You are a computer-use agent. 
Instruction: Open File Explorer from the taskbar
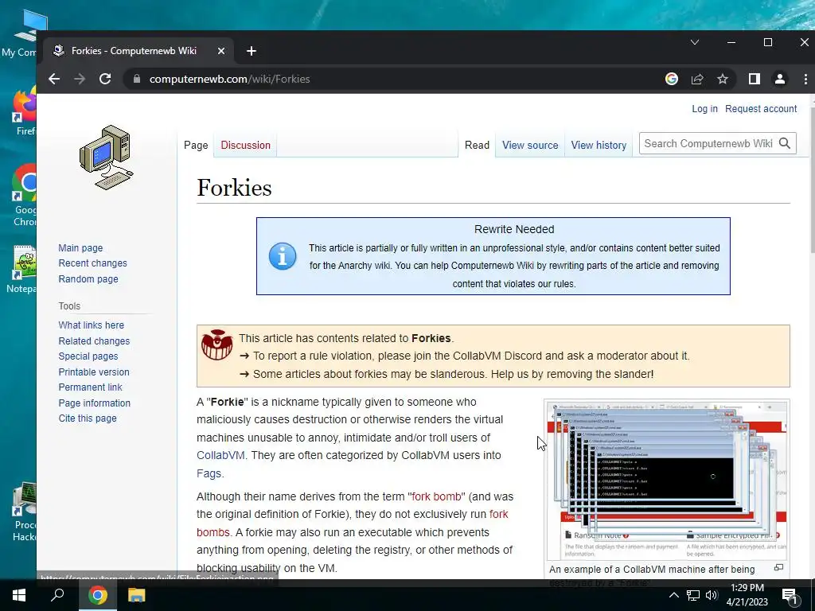point(136,595)
